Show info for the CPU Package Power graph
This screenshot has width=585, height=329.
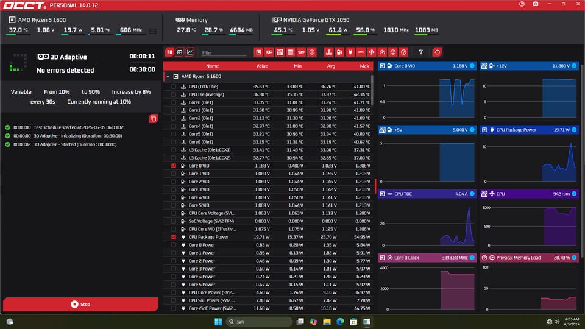click(x=574, y=130)
